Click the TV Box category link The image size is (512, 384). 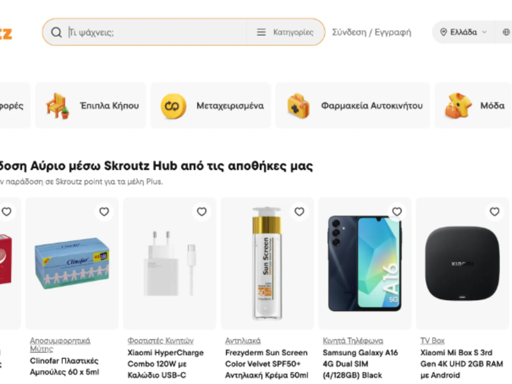point(432,340)
